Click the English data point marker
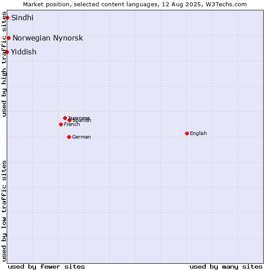This screenshot has width=270, height=270. pyautogui.click(x=187, y=134)
